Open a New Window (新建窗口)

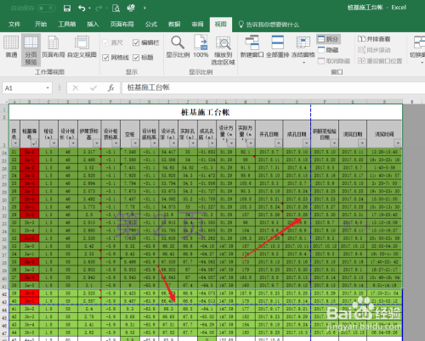tap(252, 47)
